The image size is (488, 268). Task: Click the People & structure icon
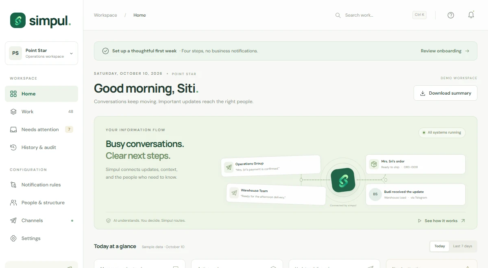13,203
